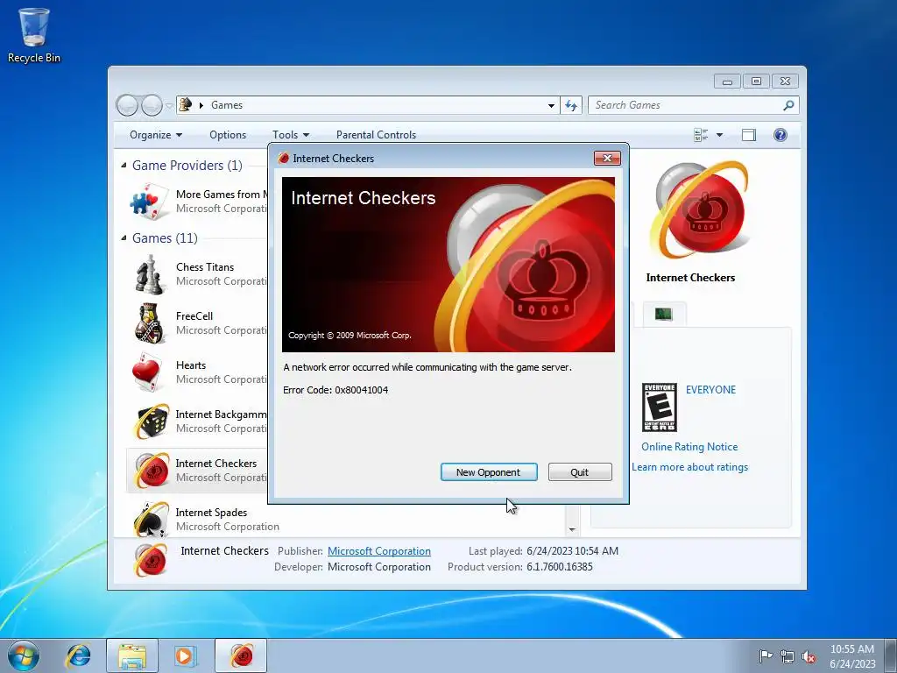This screenshot has height=673, width=897.
Task: Click the Games text in the address bar
Action: click(227, 105)
